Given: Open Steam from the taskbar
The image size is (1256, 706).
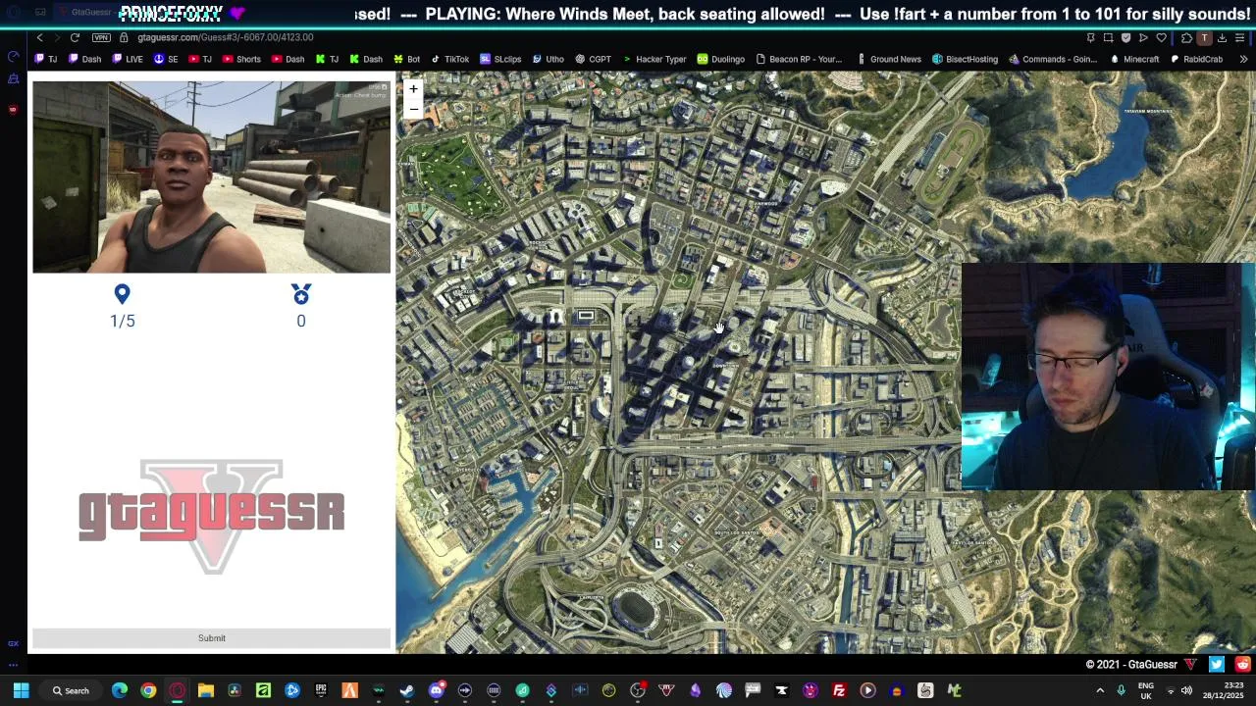Looking at the screenshot, I should click(407, 690).
